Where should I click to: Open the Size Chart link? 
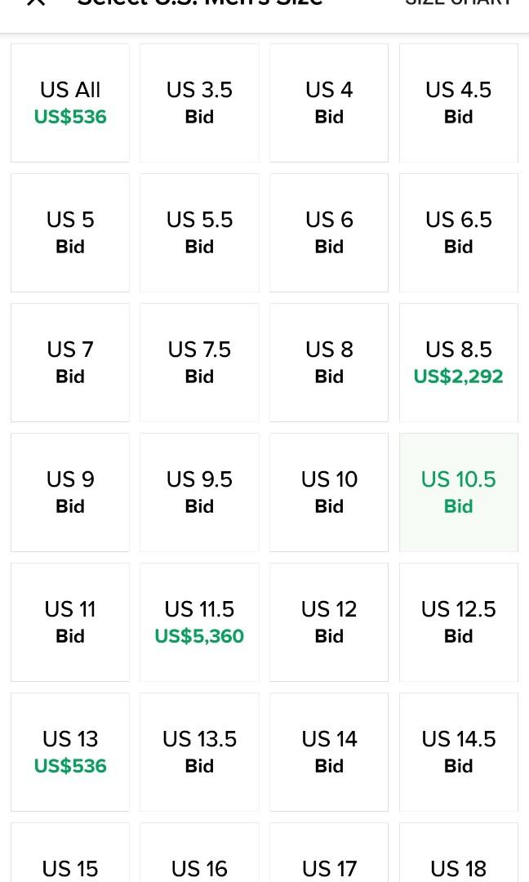pyautogui.click(x=458, y=3)
